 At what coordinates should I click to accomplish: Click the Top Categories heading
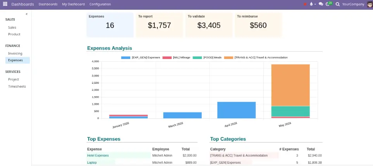[x=228, y=139]
